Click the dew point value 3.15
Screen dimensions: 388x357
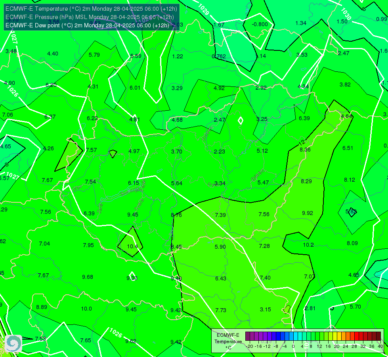click(266, 309)
